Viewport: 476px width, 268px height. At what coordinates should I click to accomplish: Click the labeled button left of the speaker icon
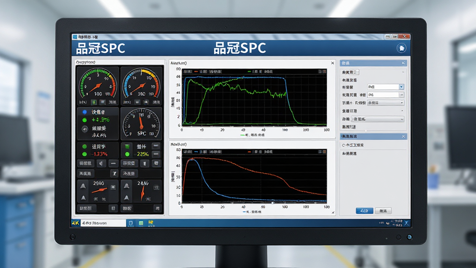point(86,163)
